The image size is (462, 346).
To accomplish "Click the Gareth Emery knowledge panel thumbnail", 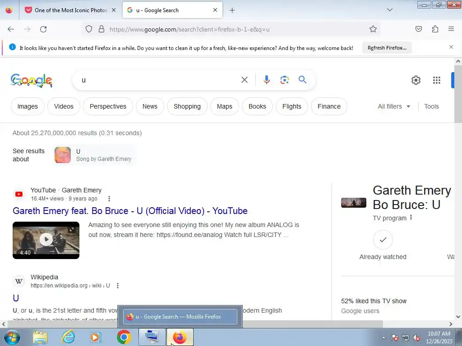I will point(354,203).
